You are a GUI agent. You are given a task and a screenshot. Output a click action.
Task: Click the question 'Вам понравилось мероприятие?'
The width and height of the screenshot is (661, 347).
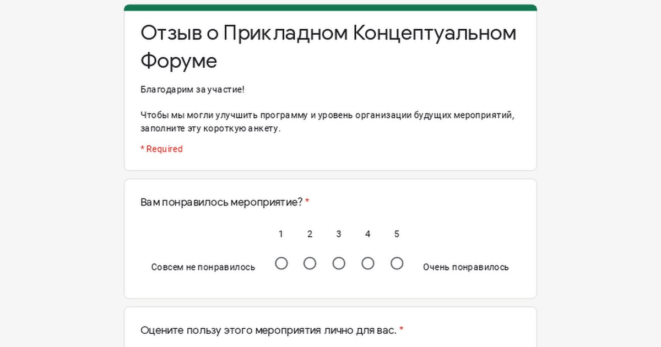pyautogui.click(x=221, y=202)
